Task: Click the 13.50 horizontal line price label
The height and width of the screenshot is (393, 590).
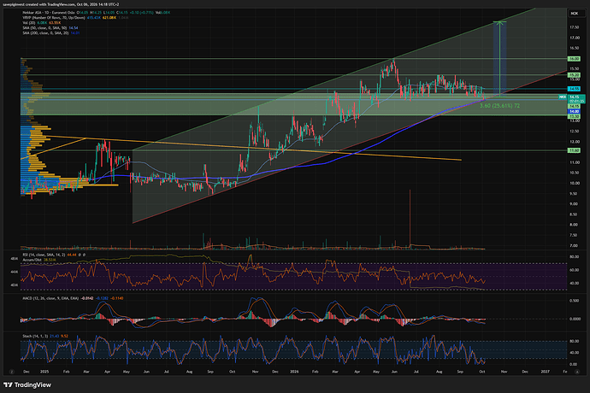Action: point(575,116)
